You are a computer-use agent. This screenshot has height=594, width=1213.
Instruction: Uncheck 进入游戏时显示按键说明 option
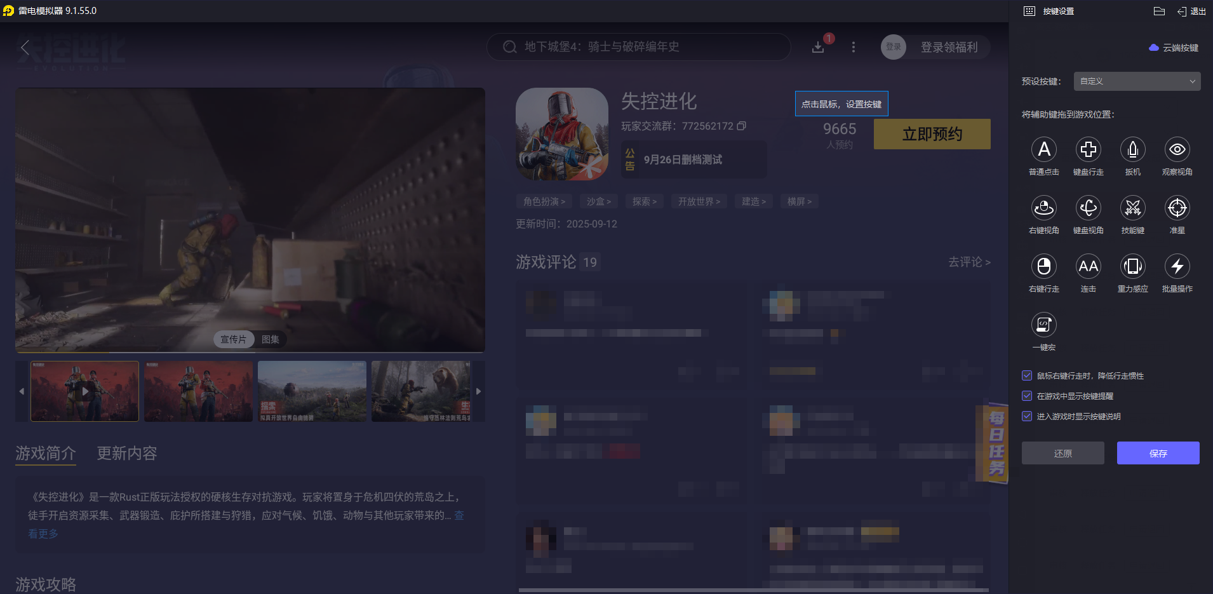[1026, 416]
